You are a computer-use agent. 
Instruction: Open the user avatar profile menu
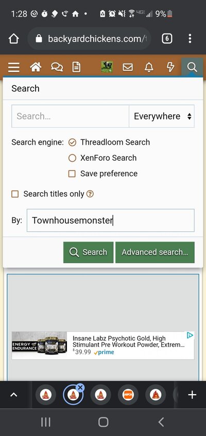click(x=107, y=67)
